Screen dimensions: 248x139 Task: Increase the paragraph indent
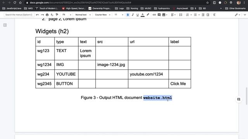point(208,15)
